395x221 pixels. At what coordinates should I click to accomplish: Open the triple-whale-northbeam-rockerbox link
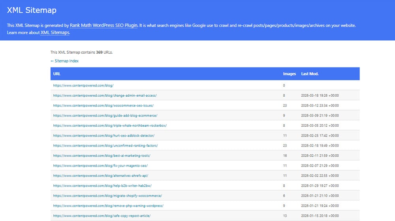pyautogui.click(x=110, y=125)
